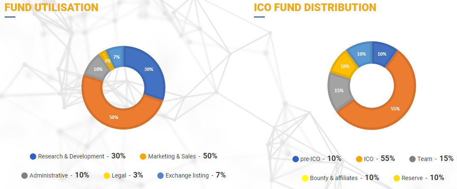Click the blue pre-ICO legend dot
The width and height of the screenshot is (457, 189).
[x=295, y=159]
